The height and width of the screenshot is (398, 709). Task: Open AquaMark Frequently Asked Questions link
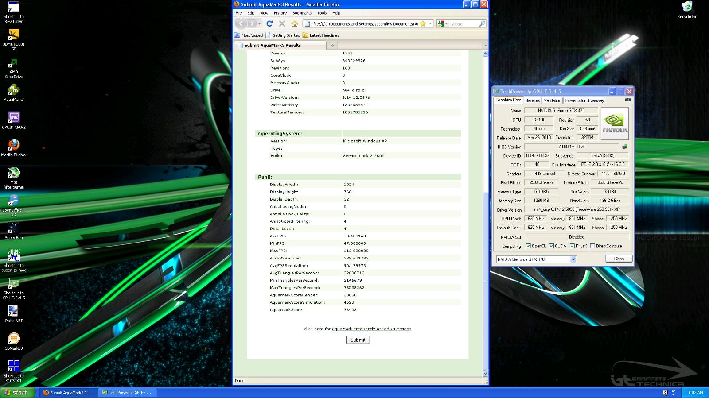tap(371, 329)
